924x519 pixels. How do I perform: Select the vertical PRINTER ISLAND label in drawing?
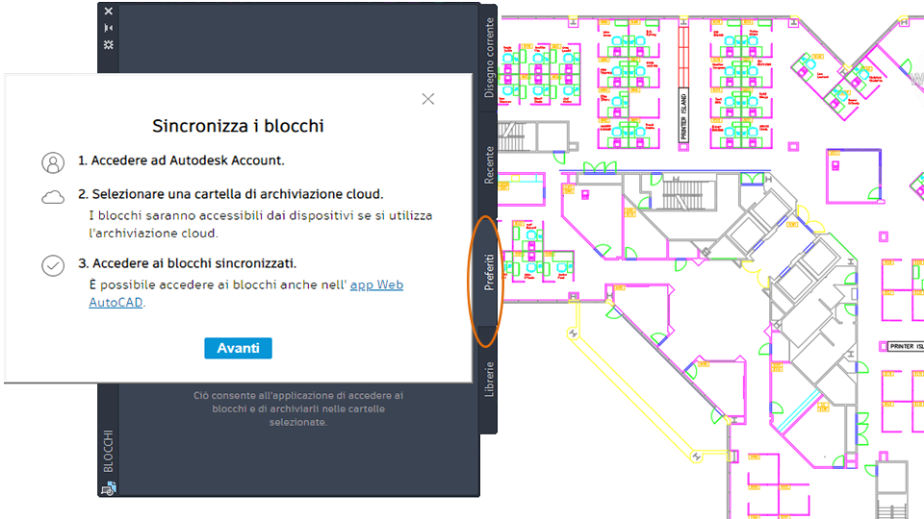click(683, 116)
